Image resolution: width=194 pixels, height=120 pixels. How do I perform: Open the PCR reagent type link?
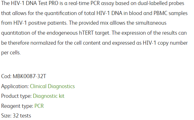(39, 106)
